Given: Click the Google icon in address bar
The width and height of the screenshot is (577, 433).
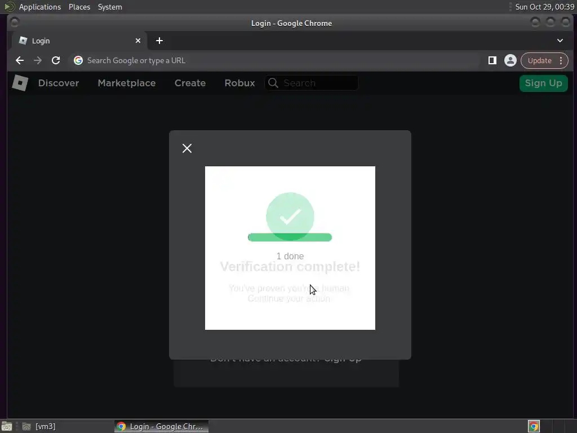Looking at the screenshot, I should click(78, 60).
